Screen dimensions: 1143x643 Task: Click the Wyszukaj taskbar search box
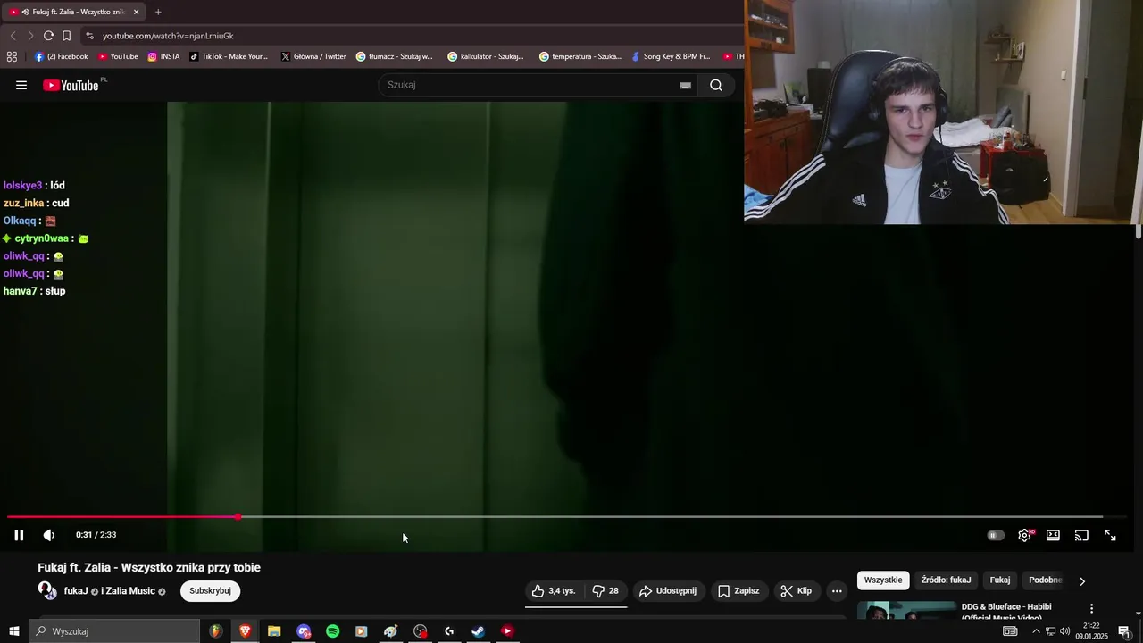click(113, 631)
